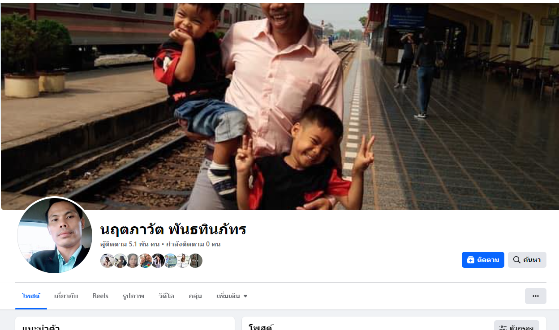Click the first follower avatar in the row

pos(107,261)
